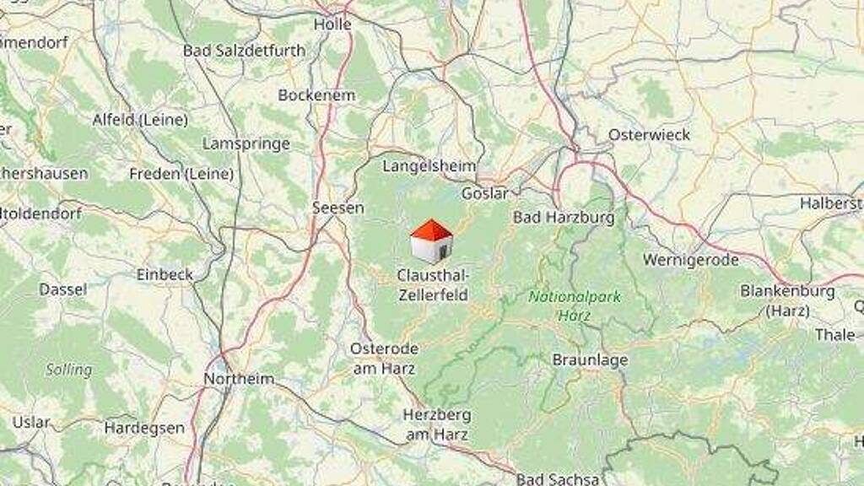The width and height of the screenshot is (864, 486).
Task: Select the Blankenburg (Harz) label
Action: (x=787, y=300)
